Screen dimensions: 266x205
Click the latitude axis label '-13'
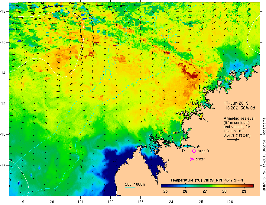click(x=3, y=42)
